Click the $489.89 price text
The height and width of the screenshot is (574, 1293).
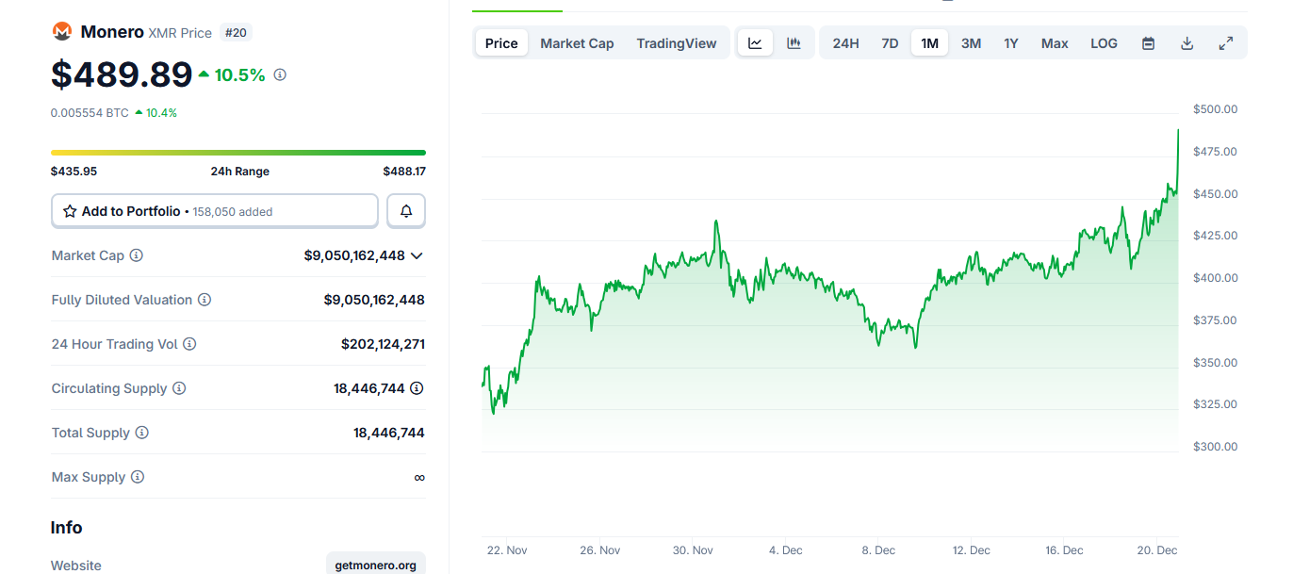click(122, 74)
